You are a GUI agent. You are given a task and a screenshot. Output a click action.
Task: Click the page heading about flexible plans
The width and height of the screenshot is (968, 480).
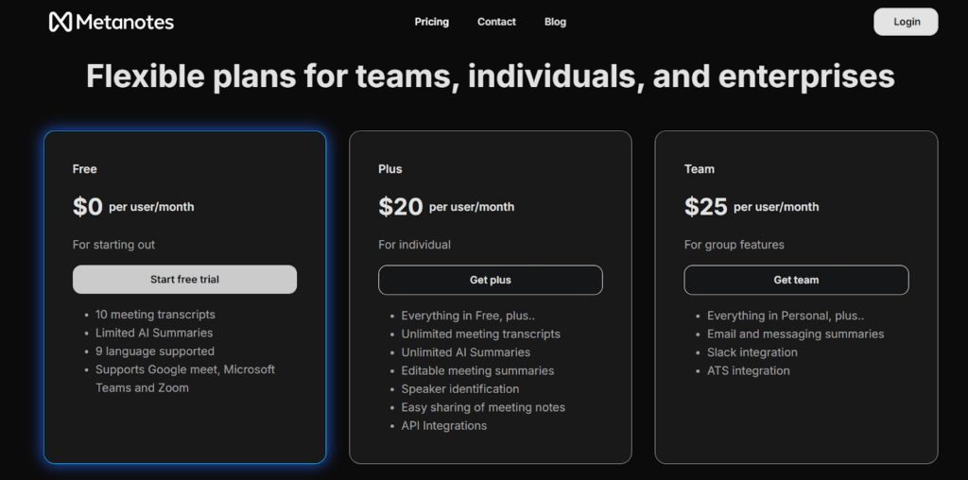tap(490, 77)
